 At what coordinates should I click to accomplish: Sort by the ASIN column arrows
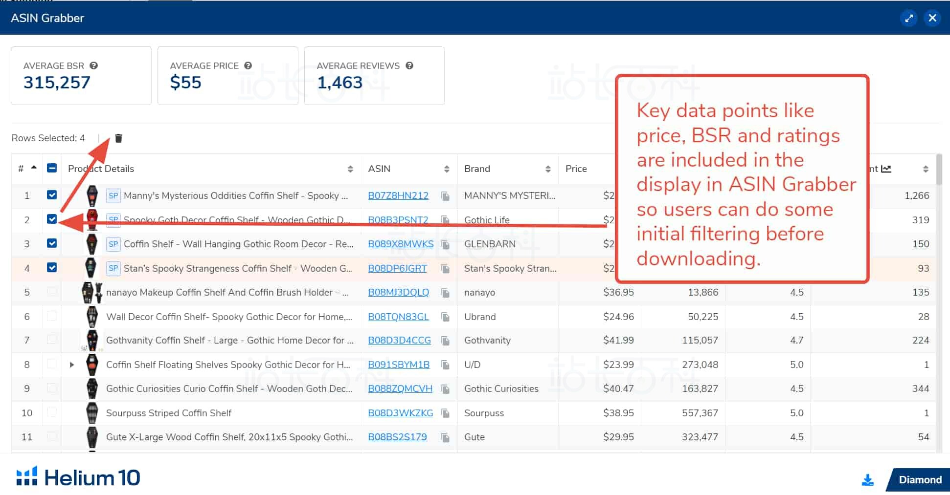pos(446,169)
